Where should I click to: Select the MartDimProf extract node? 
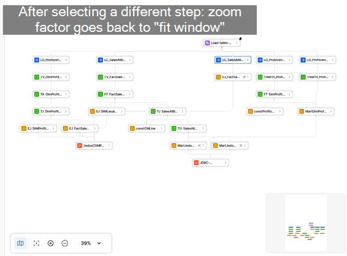tap(316, 111)
